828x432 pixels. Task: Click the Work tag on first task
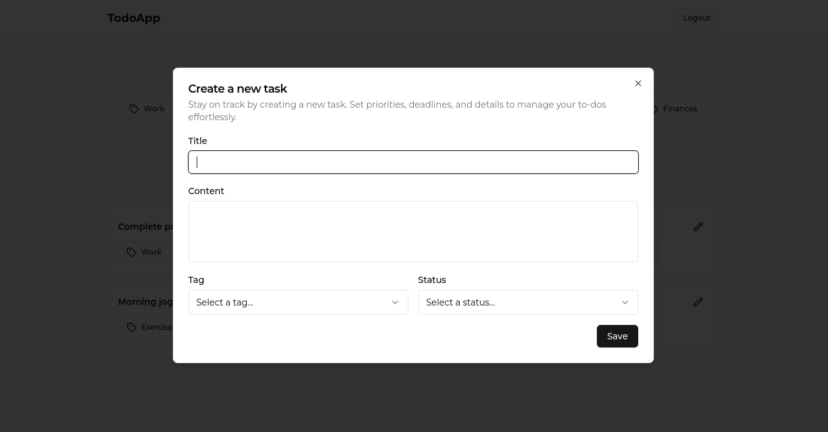pos(145,252)
